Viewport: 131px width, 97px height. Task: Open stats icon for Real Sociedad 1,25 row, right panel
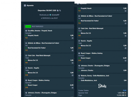tap(125, 23)
